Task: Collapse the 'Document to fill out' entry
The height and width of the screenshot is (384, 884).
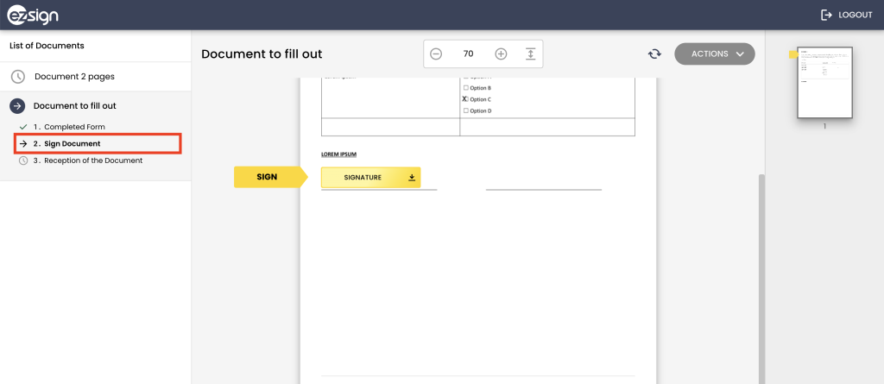Action: pos(74,105)
